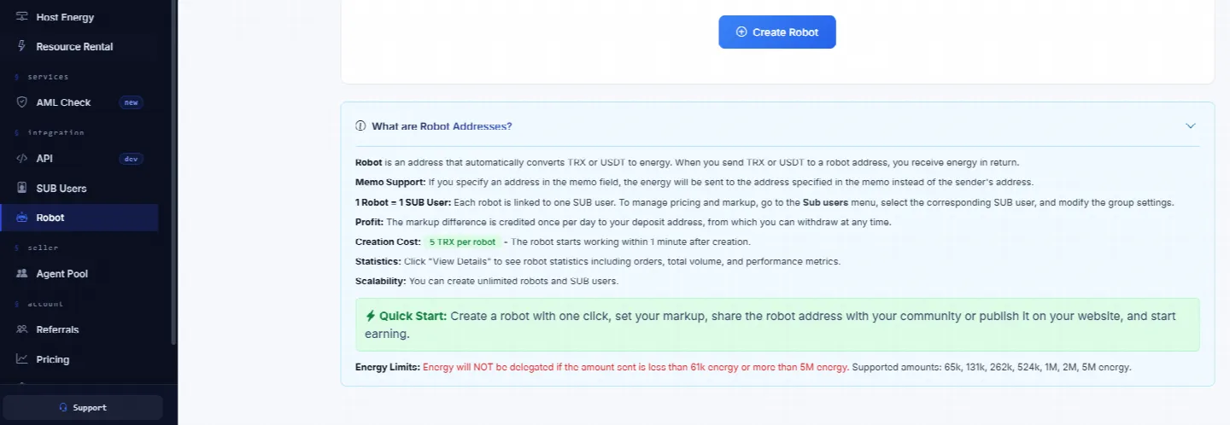Click the Resource Rental lightning icon
The width and height of the screenshot is (1230, 425).
[x=22, y=46]
